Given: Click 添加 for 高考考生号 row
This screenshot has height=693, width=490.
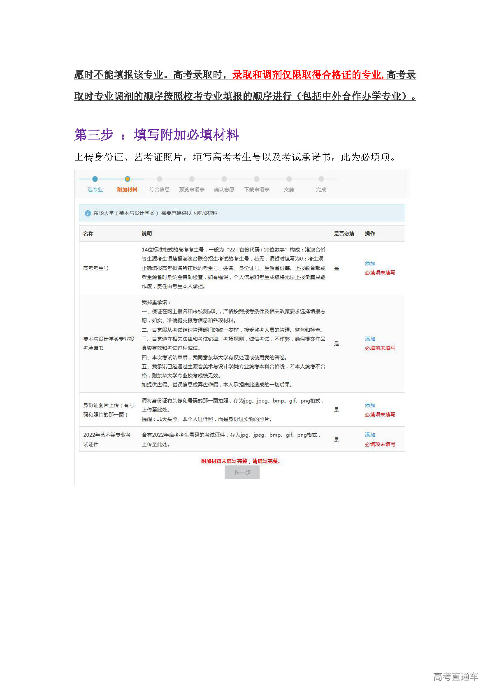Looking at the screenshot, I should point(370,263).
